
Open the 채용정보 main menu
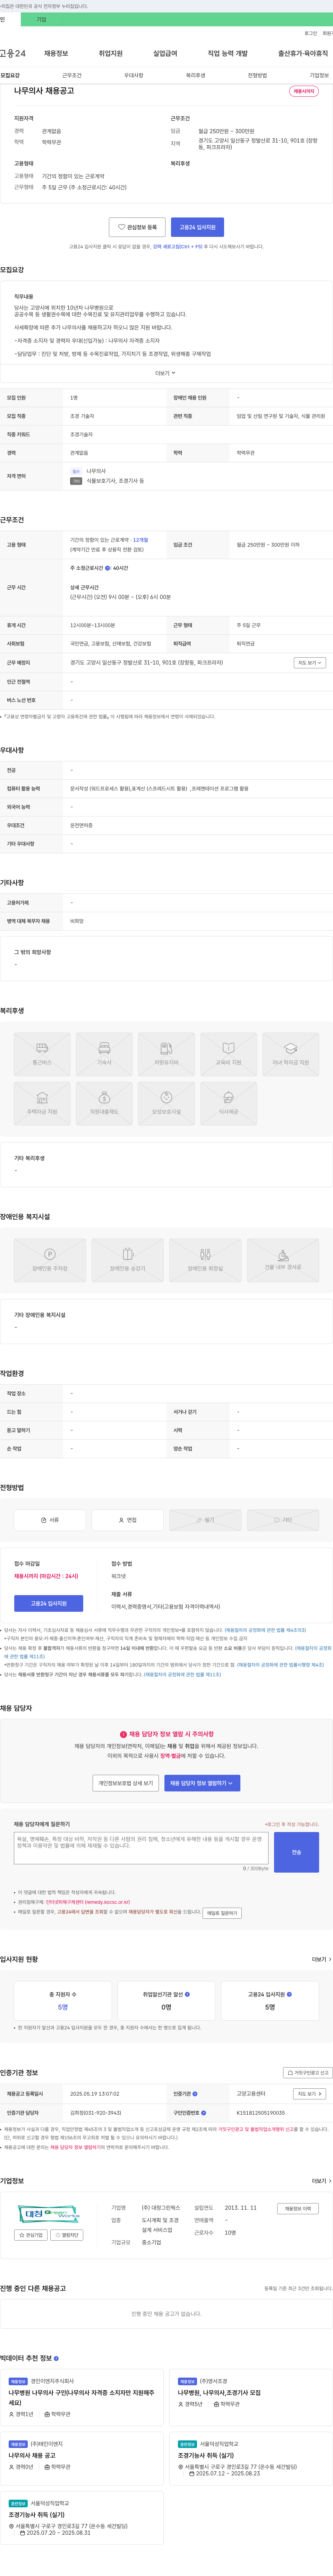(x=56, y=53)
